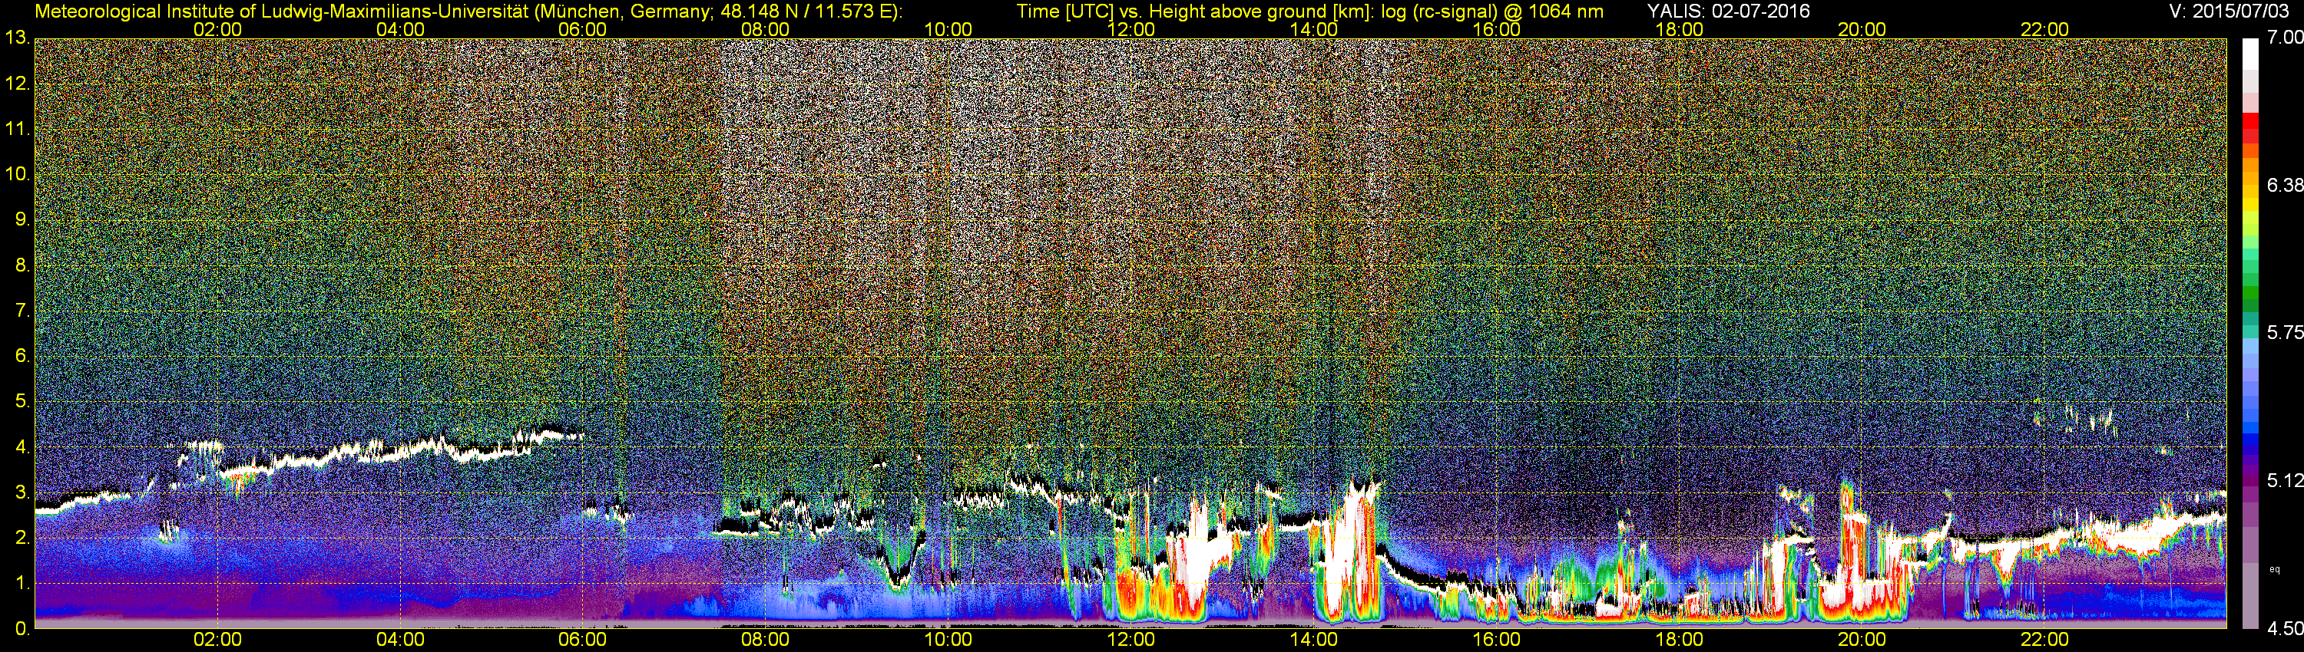The image size is (2304, 652).
Task: Click the 8 km height axis label
Action: [22, 265]
